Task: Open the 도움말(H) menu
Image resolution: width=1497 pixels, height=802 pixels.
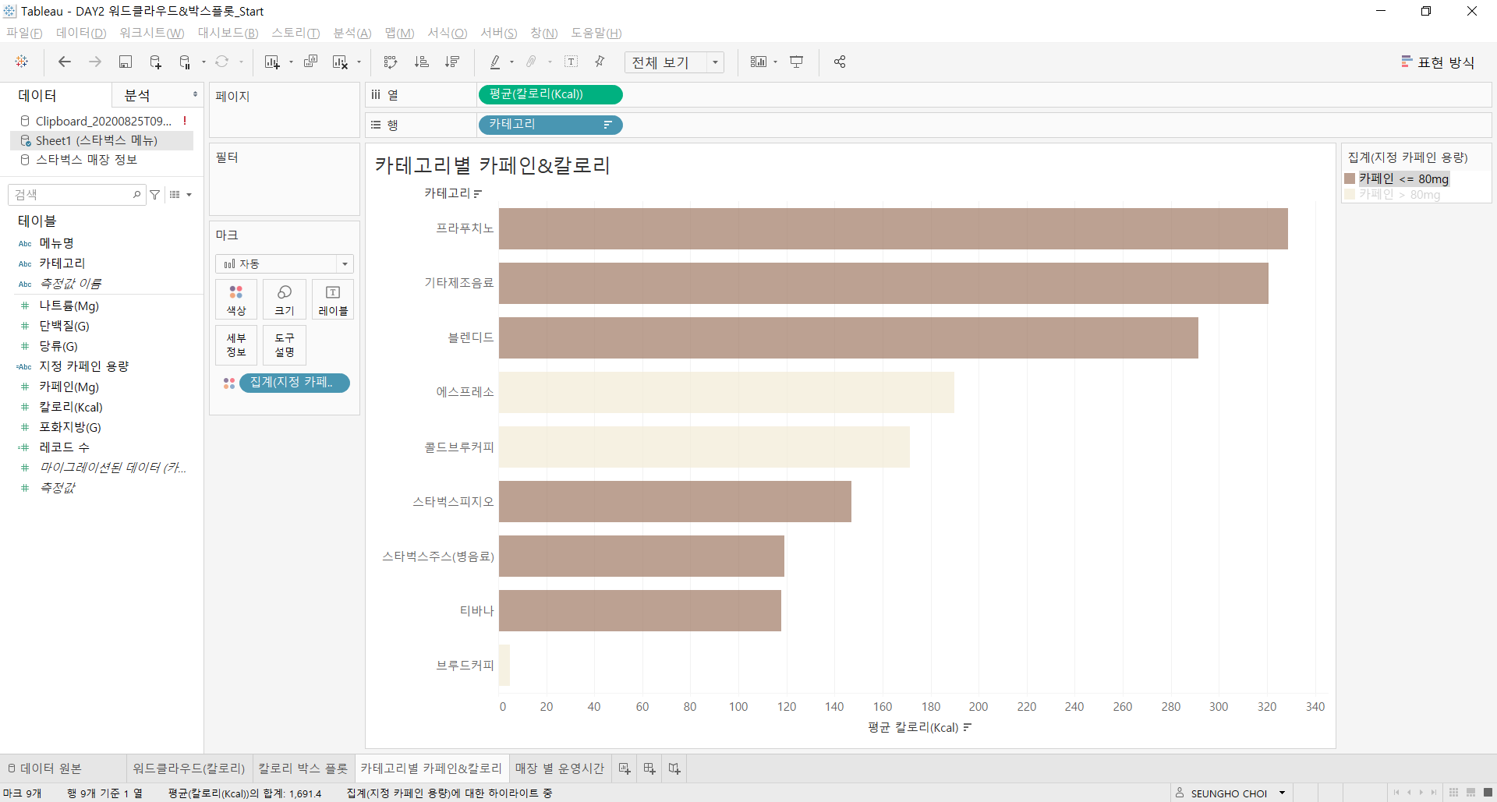Action: 596,33
